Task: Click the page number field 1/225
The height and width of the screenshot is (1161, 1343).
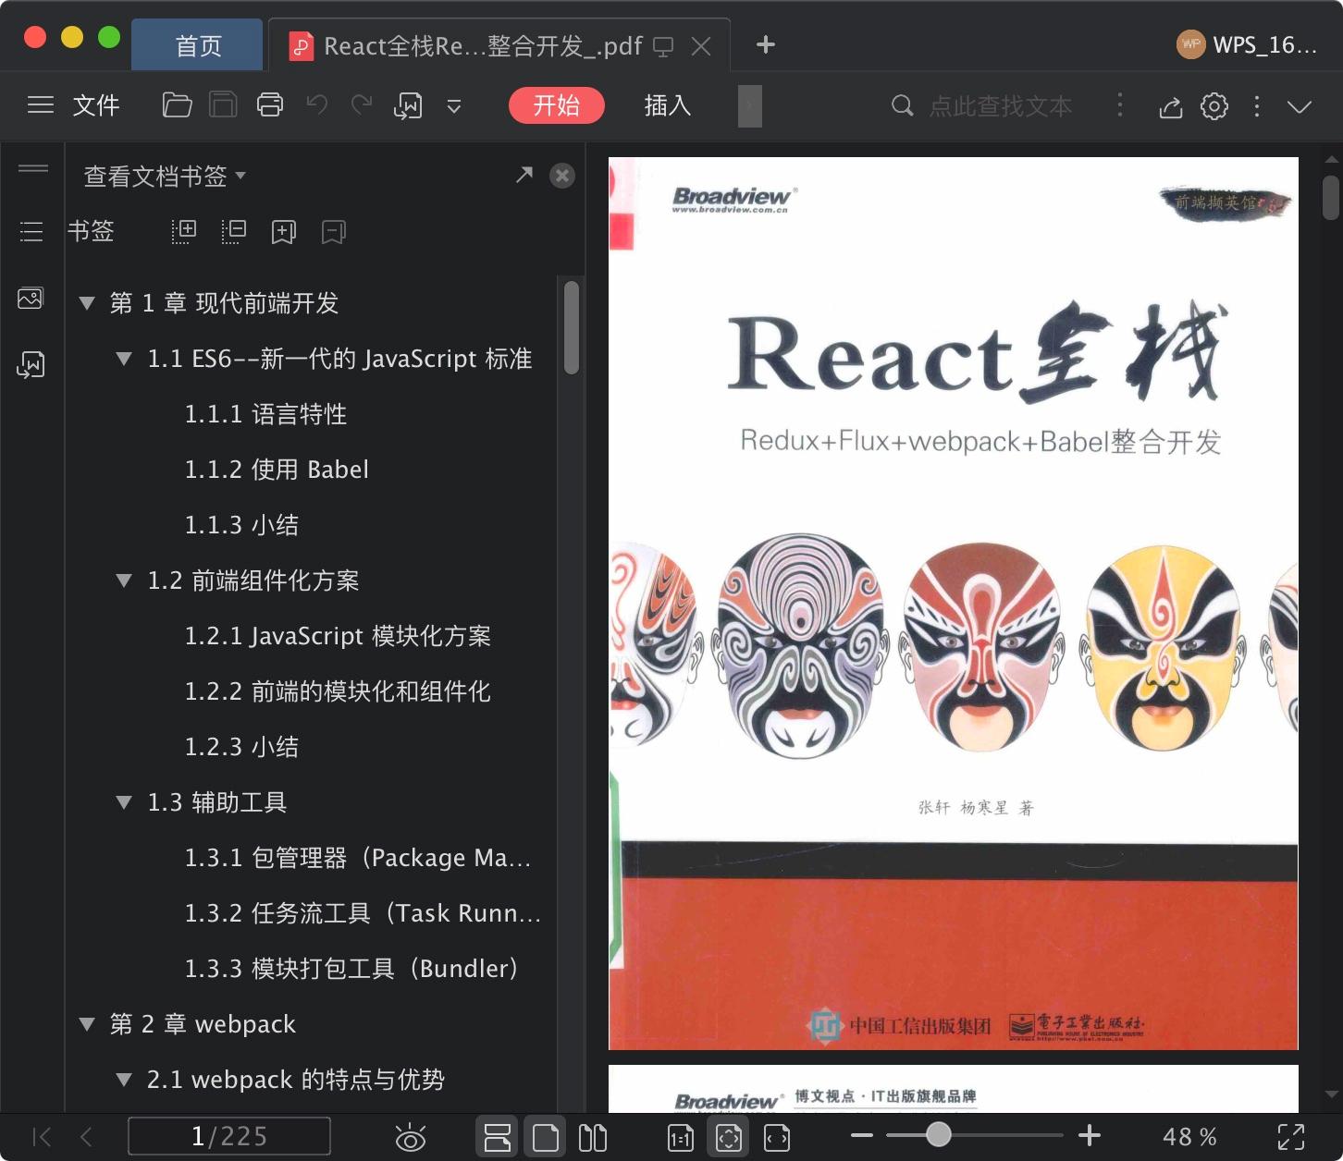Action: tap(229, 1136)
